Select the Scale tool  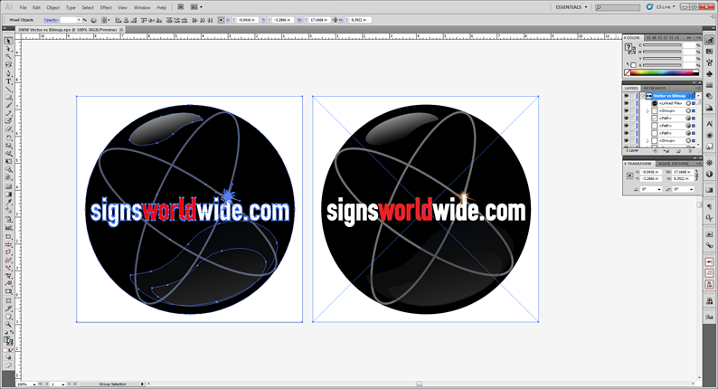tap(8, 146)
